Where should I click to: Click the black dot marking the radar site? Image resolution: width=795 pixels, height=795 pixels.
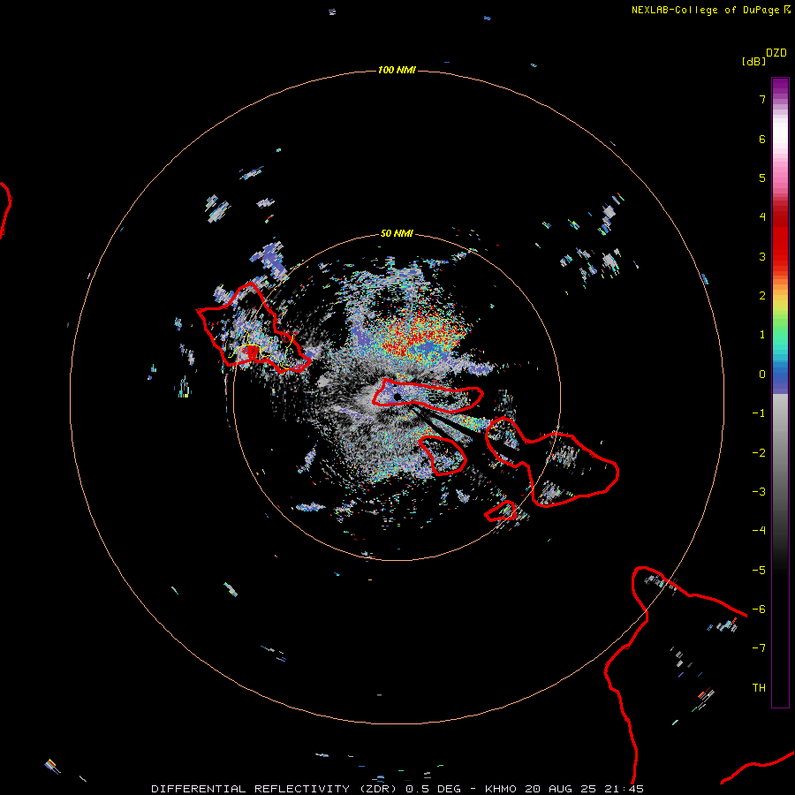pos(397,397)
